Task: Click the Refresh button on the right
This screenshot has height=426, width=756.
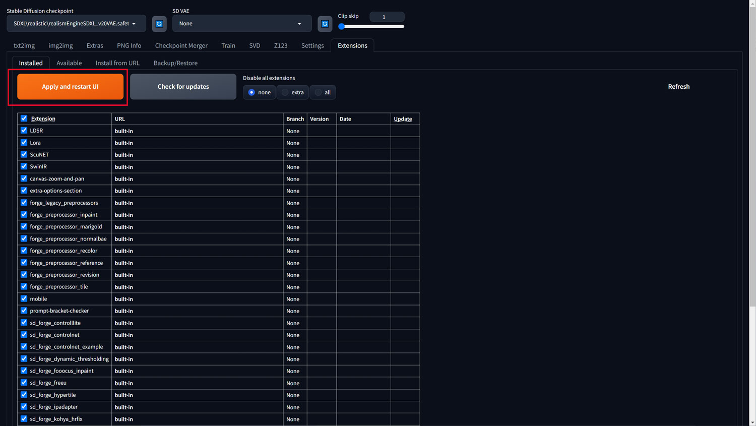Action: [x=678, y=87]
